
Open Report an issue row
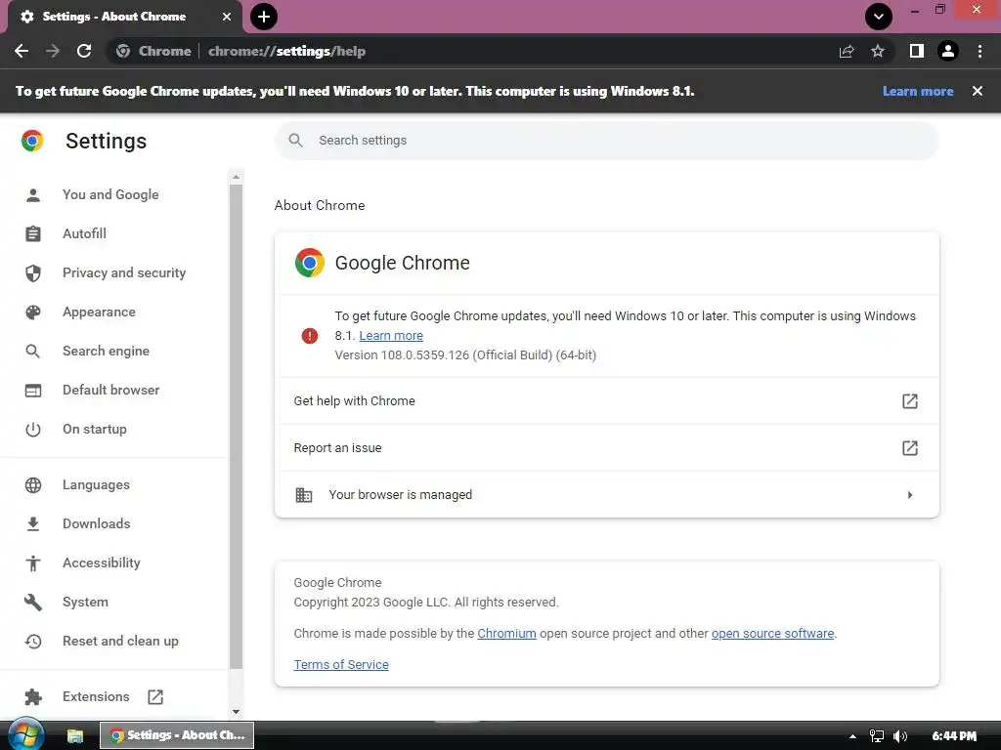click(x=606, y=447)
